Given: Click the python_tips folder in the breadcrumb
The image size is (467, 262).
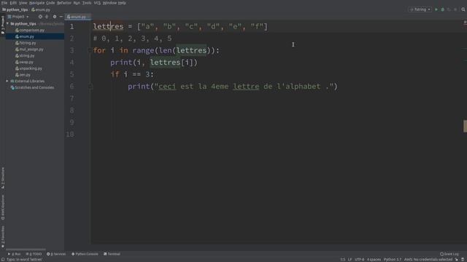Looking at the screenshot, I should tap(15, 9).
